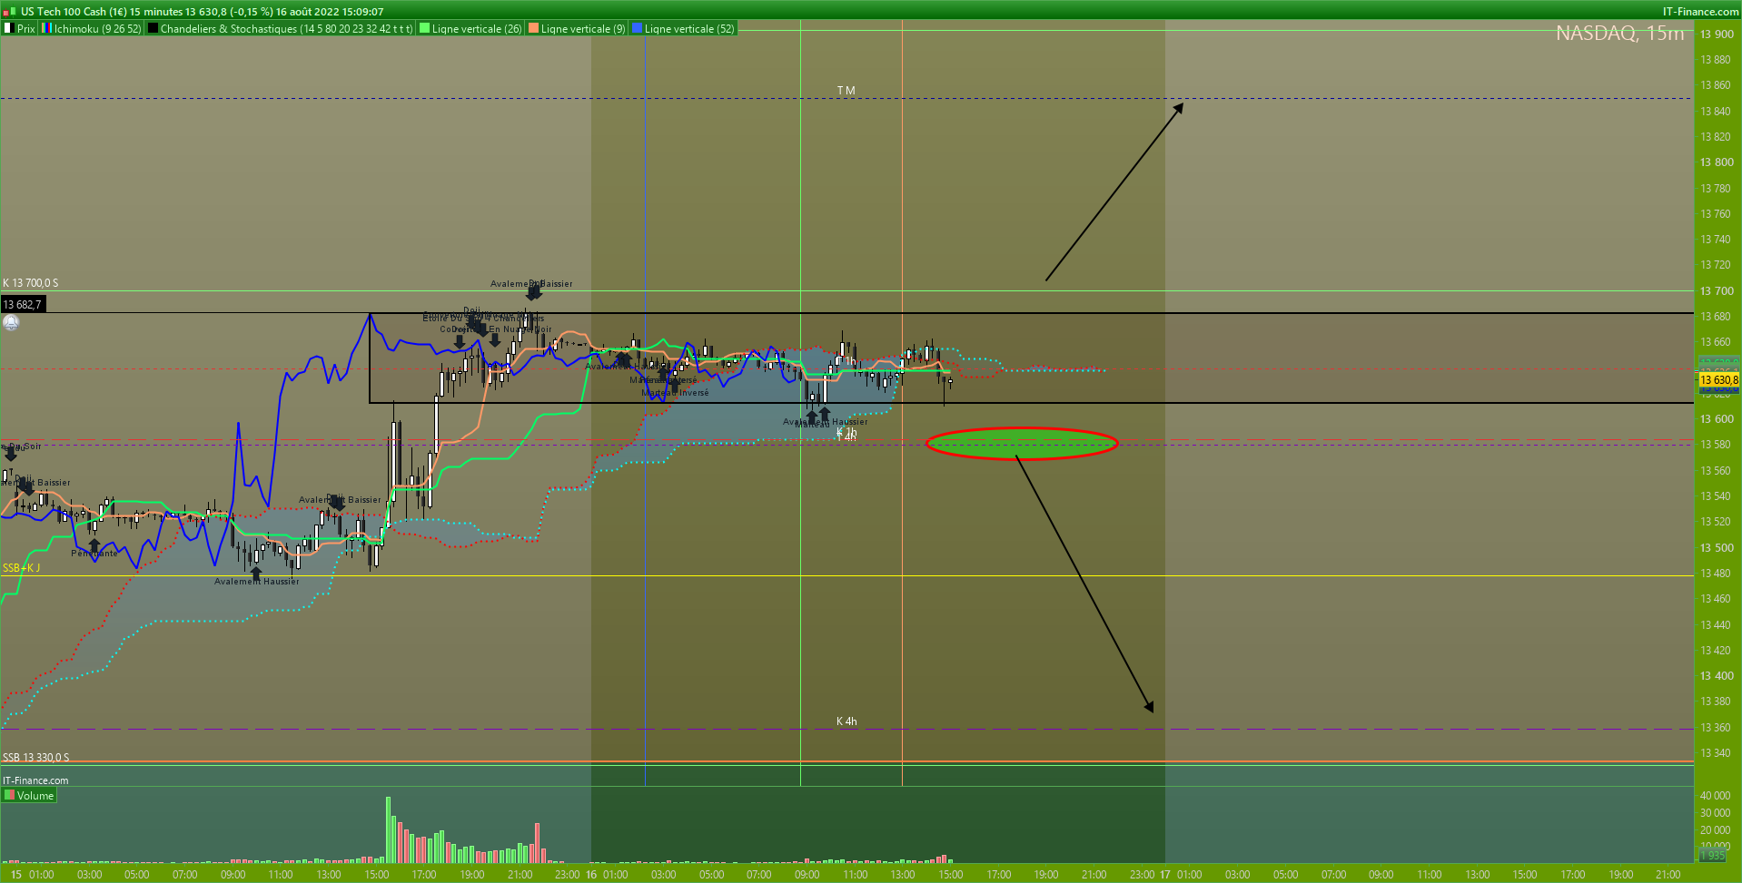Click the Prix candlestick legend icon
Image resolution: width=1742 pixels, height=883 pixels.
coord(8,29)
